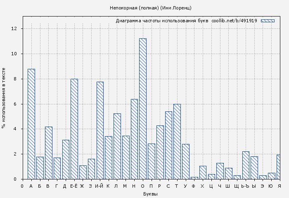Click the coollib.net/b/491919 legend text
This screenshot has width=289, height=198.
(234, 21)
